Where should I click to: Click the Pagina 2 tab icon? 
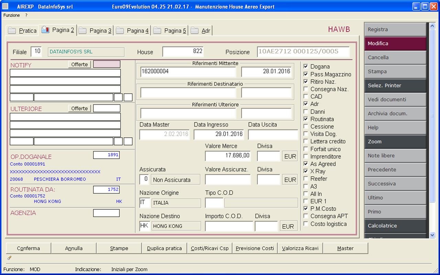(45, 30)
